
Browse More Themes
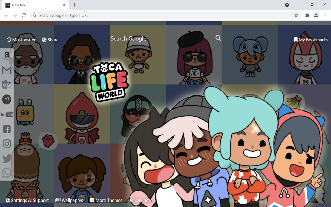pos(106,200)
